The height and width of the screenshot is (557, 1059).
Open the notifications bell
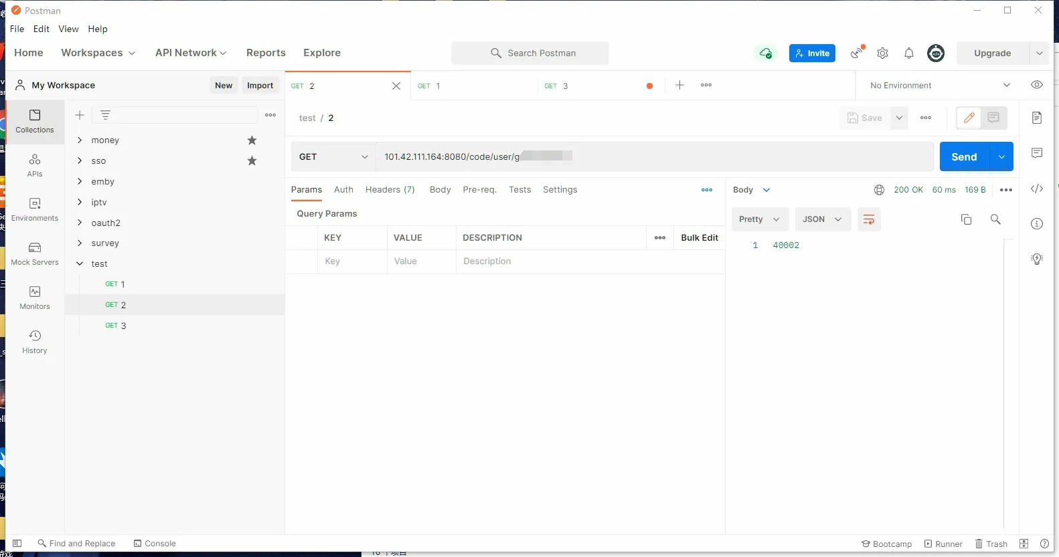tap(908, 53)
